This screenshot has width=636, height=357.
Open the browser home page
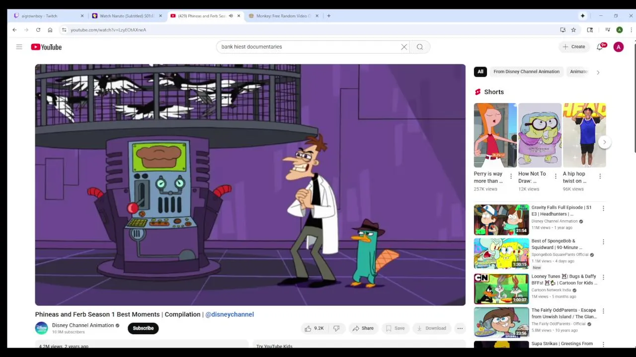[50, 30]
